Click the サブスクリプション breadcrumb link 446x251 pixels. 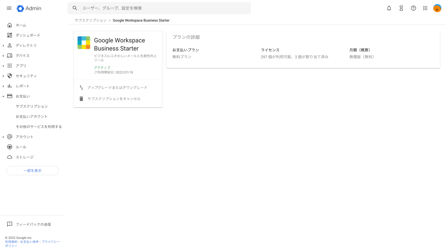pos(91,20)
